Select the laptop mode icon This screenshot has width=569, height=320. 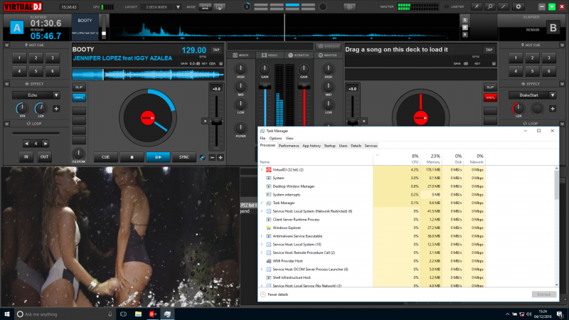tap(205, 7)
